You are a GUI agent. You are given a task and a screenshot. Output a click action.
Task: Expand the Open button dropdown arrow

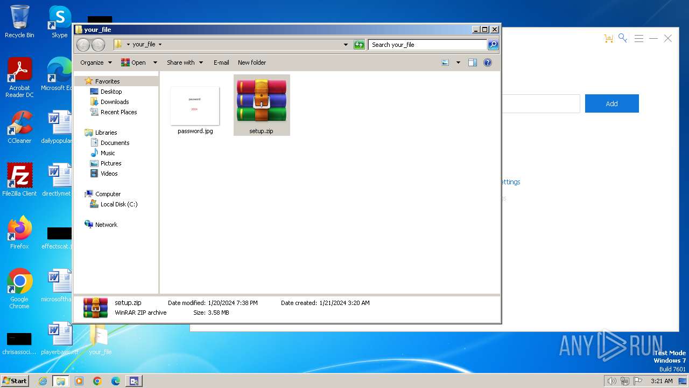coord(155,63)
